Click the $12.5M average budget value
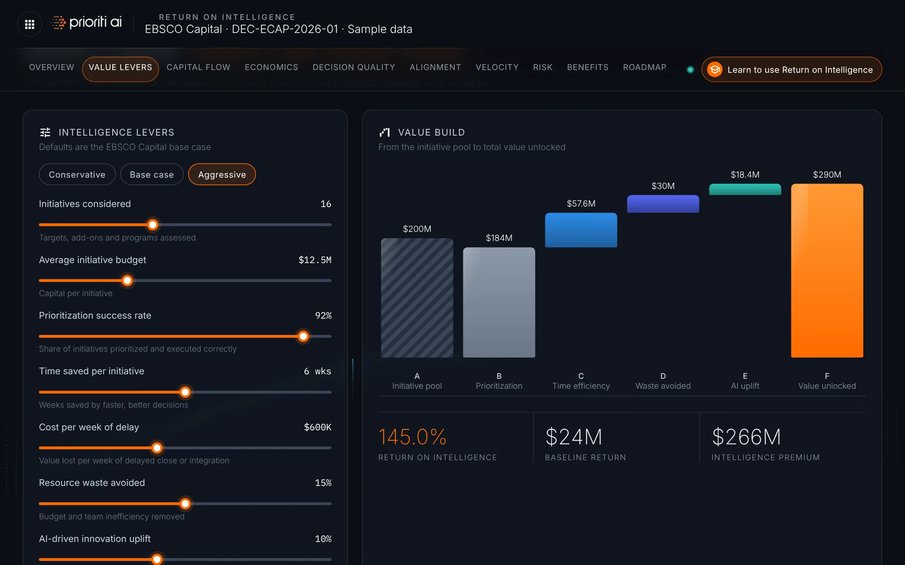 (x=315, y=260)
